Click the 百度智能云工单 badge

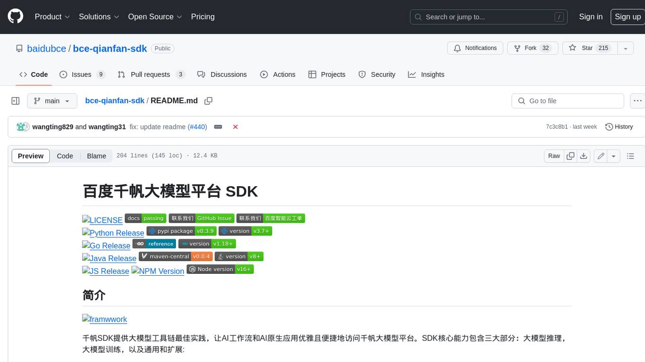pyautogui.click(x=270, y=218)
